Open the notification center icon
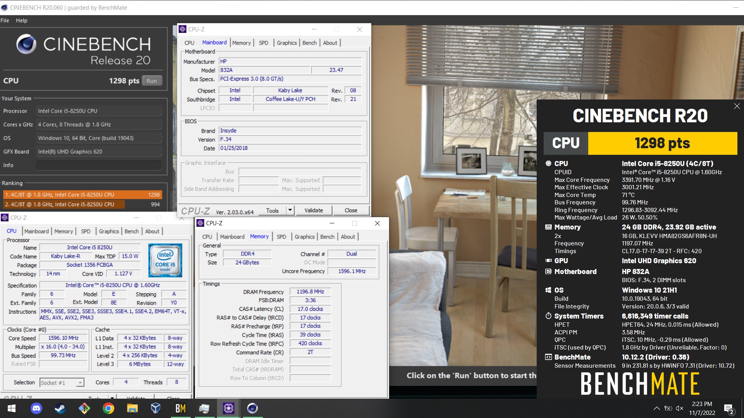Image resolution: width=744 pixels, height=418 pixels. click(728, 409)
